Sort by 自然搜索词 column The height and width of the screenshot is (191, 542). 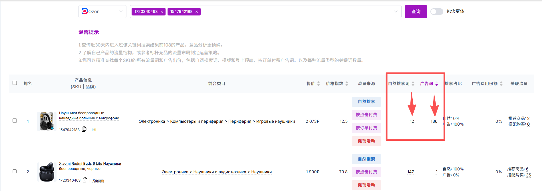click(x=413, y=84)
